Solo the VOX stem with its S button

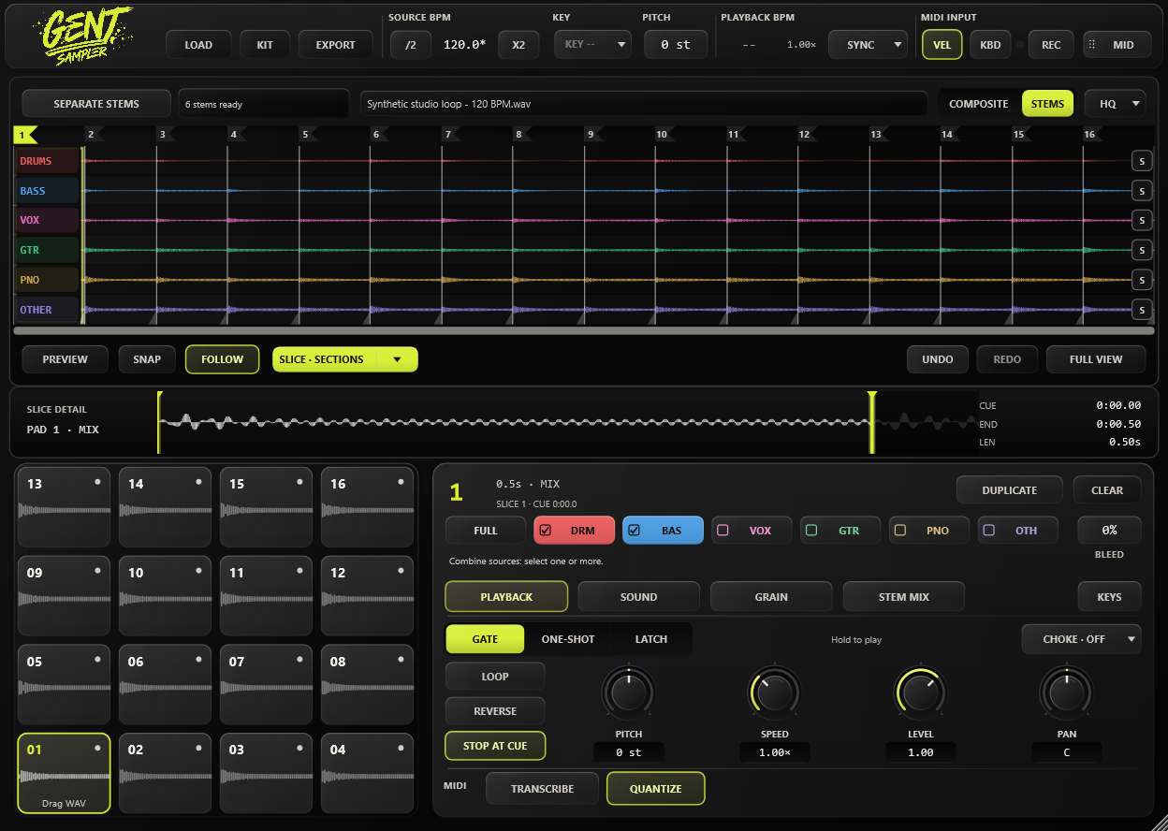1141,220
